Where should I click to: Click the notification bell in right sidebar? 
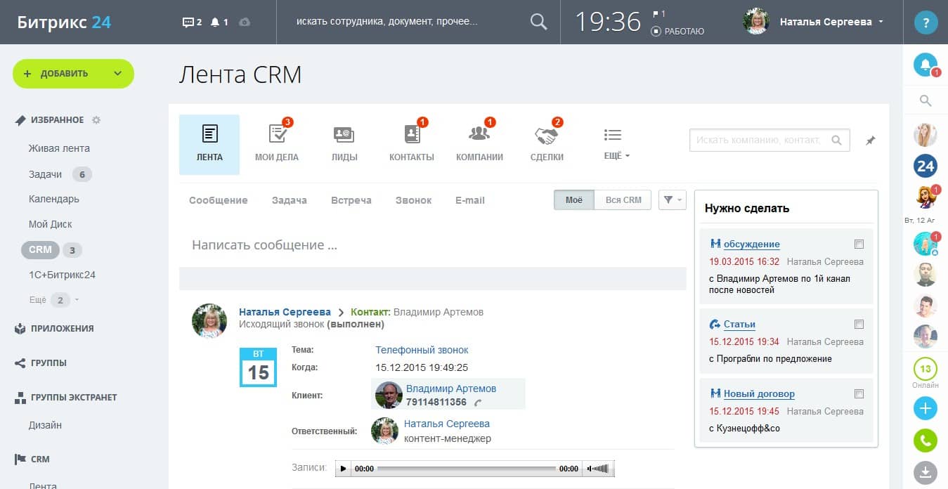pos(926,65)
